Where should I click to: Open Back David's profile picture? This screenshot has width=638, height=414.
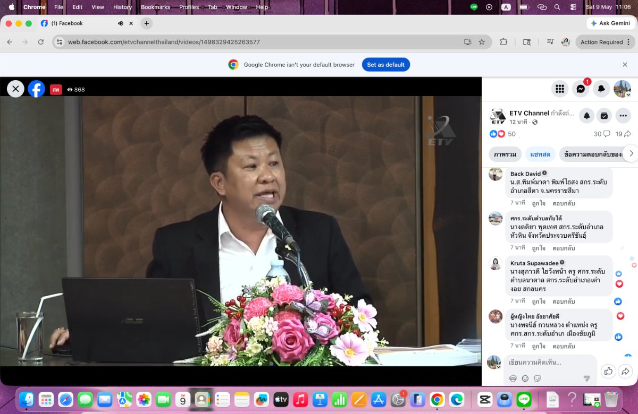click(x=496, y=174)
